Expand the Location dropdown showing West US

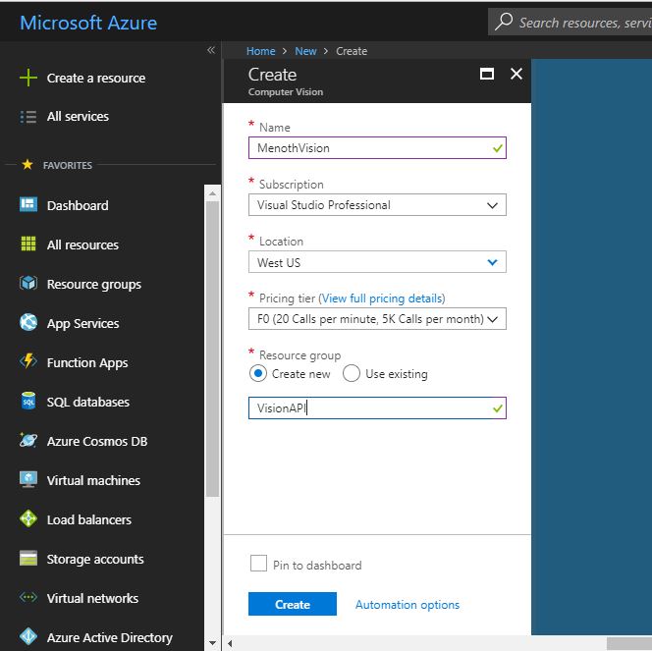377,262
